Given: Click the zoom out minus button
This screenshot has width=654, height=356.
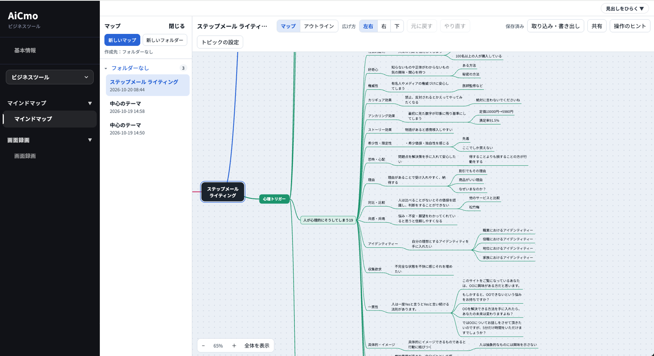Looking at the screenshot, I should tap(203, 346).
